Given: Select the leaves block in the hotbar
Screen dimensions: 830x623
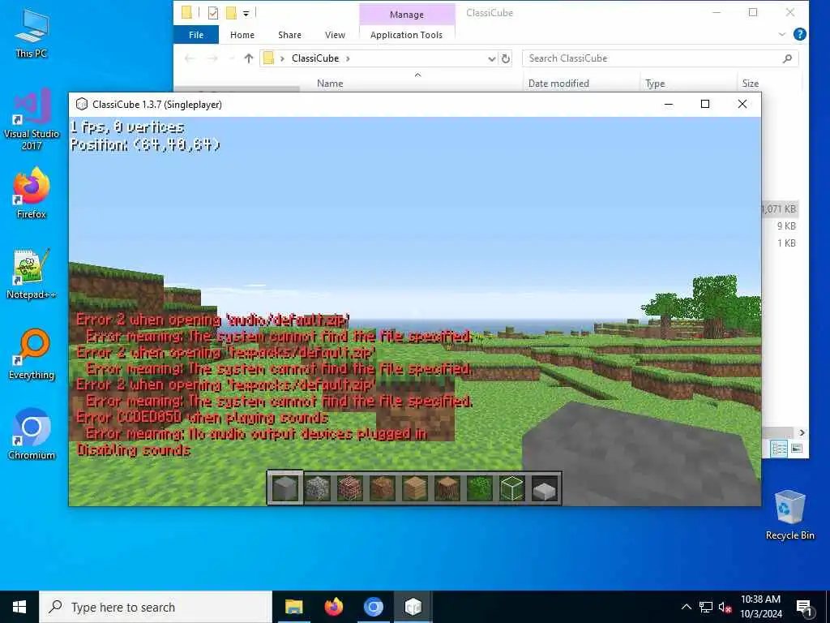Looking at the screenshot, I should pyautogui.click(x=480, y=488).
